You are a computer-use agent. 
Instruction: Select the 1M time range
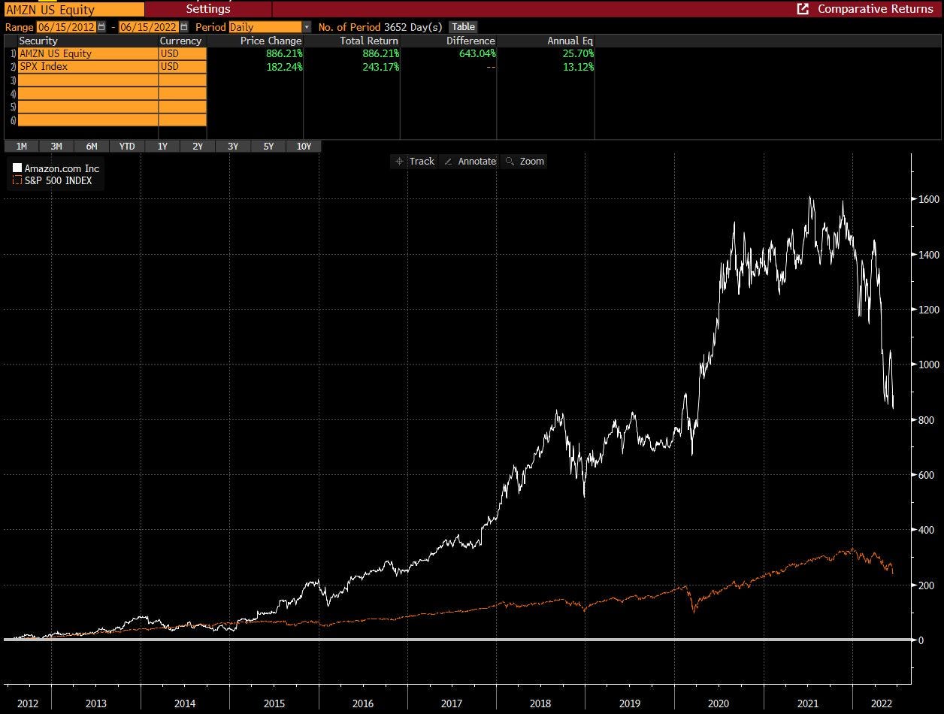pyautogui.click(x=21, y=147)
